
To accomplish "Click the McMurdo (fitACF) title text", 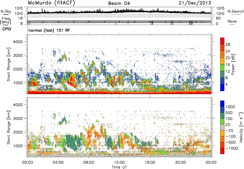I will tap(51, 3).
